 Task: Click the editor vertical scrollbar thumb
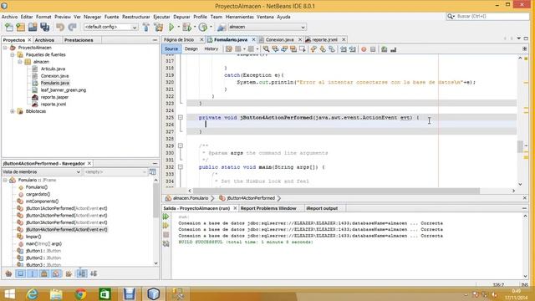pos(520,147)
